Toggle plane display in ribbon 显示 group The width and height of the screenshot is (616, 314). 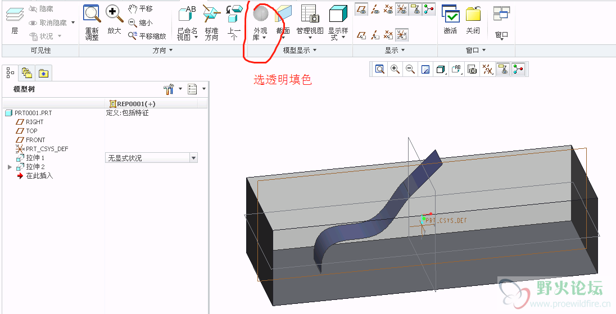(362, 9)
